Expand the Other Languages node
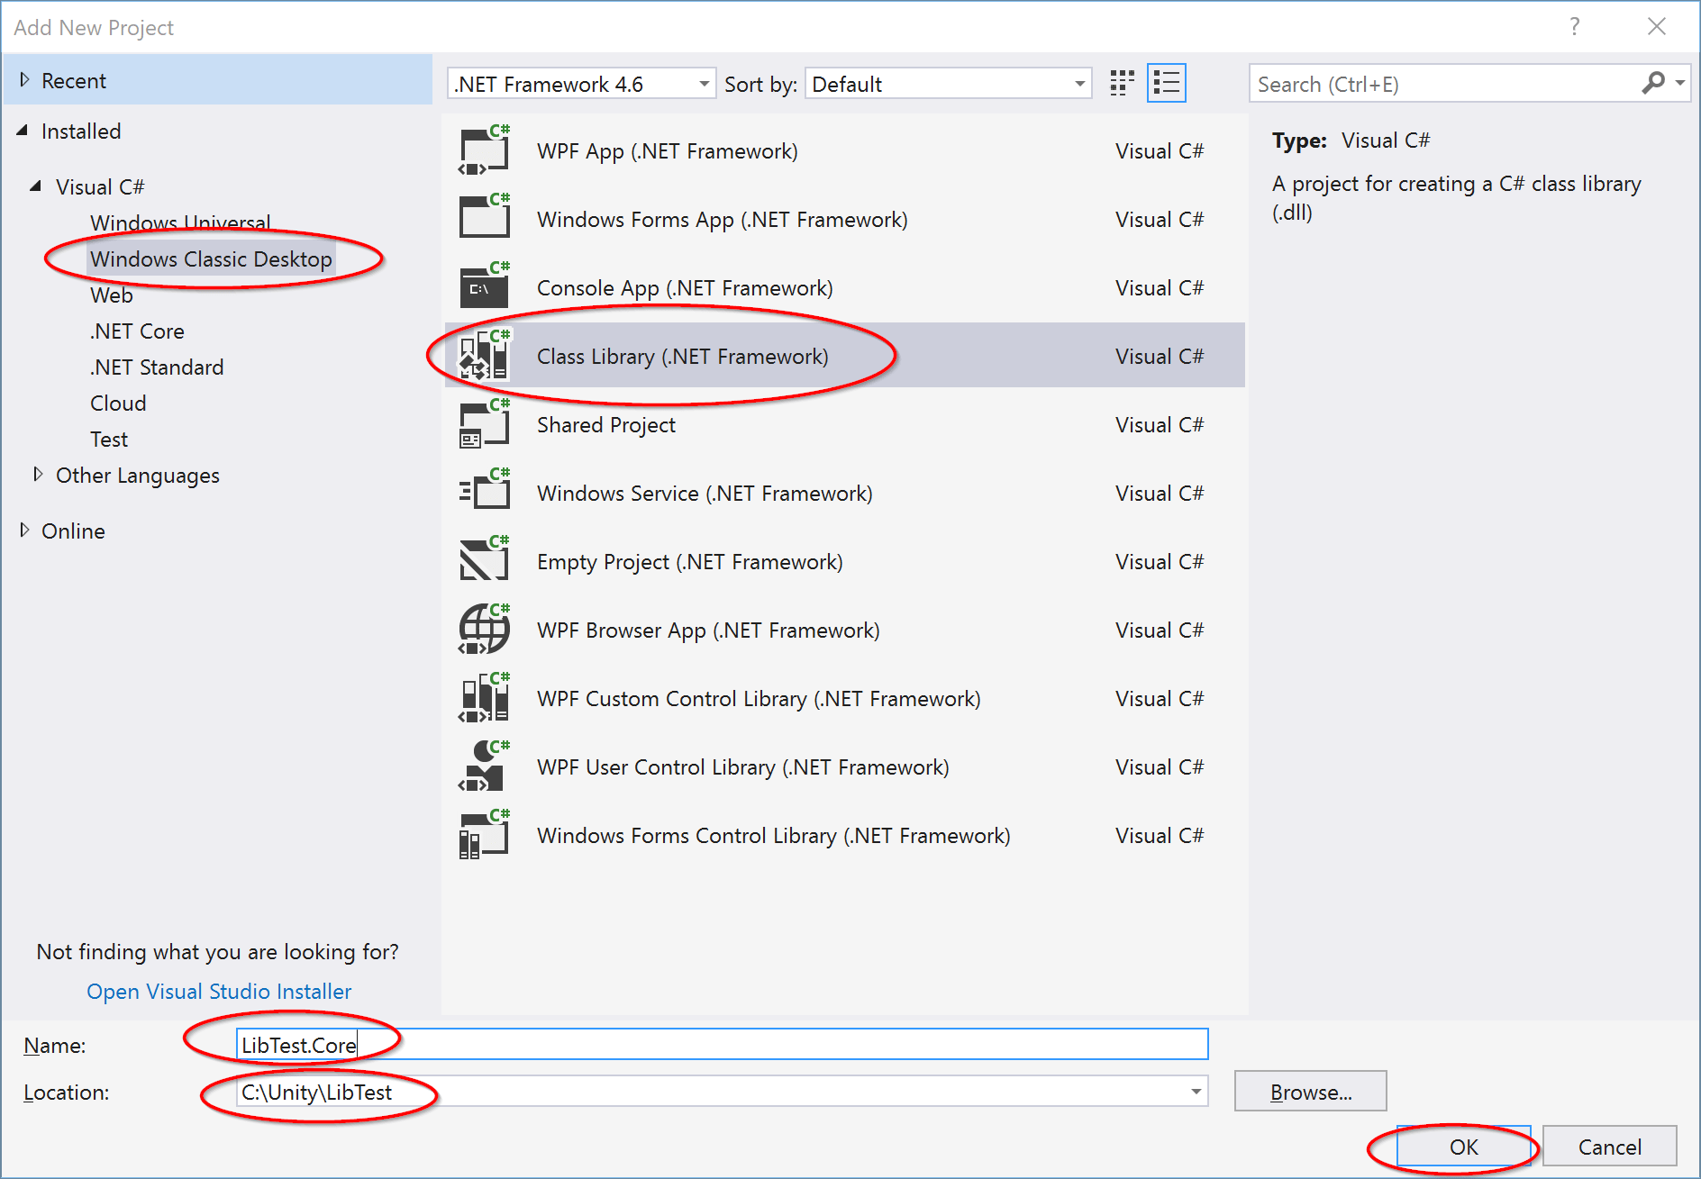The image size is (1701, 1179). [38, 474]
